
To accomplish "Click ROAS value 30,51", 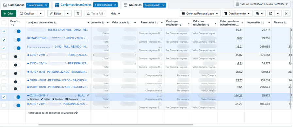I will pyautogui.click(x=239, y=30).
